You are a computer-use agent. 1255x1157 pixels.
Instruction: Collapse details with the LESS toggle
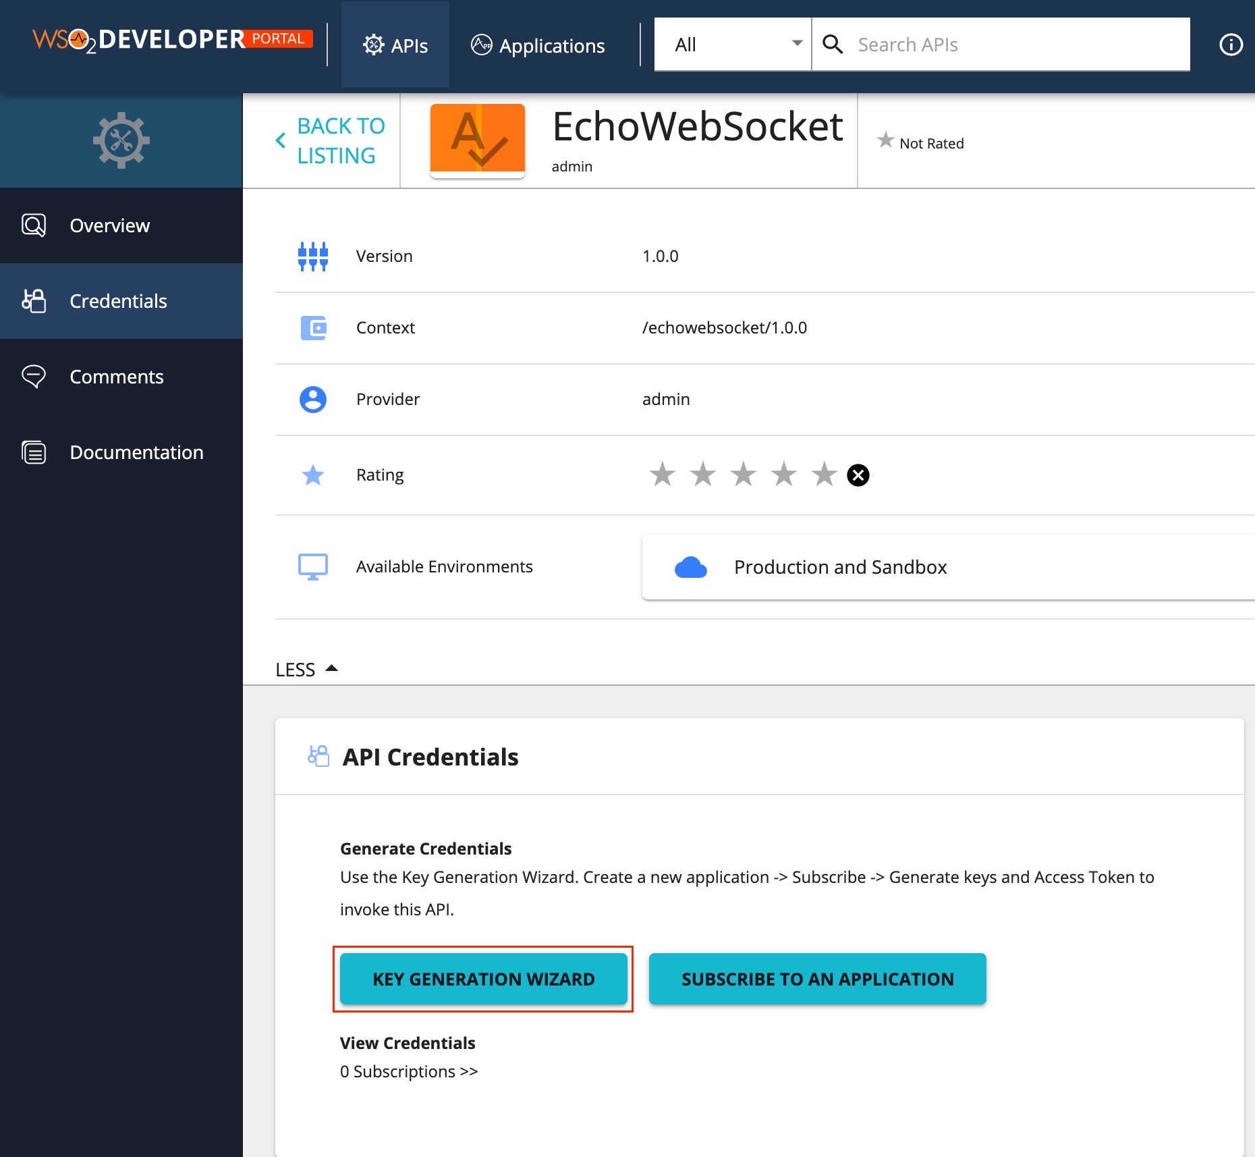(x=307, y=670)
